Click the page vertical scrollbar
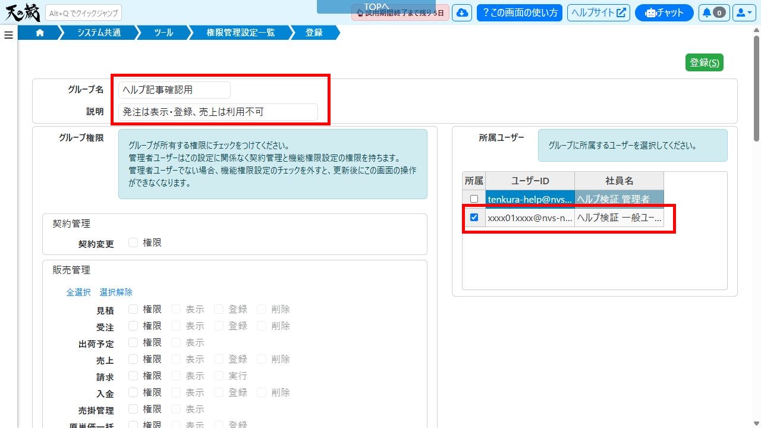This screenshot has height=428, width=761. (757, 89)
